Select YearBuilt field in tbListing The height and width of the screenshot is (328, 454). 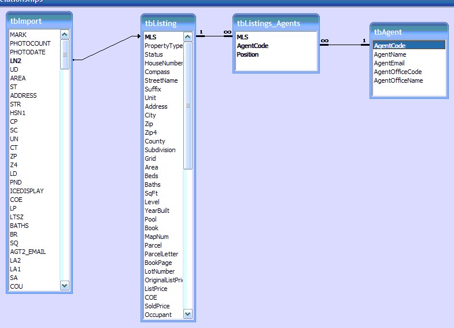[157, 211]
